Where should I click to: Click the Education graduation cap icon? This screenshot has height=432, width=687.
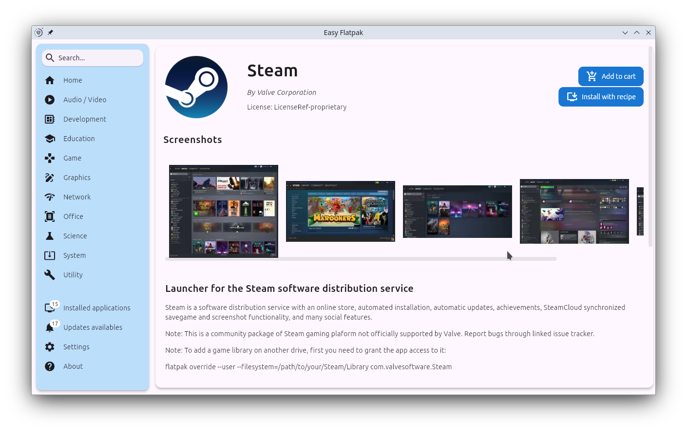coord(50,139)
